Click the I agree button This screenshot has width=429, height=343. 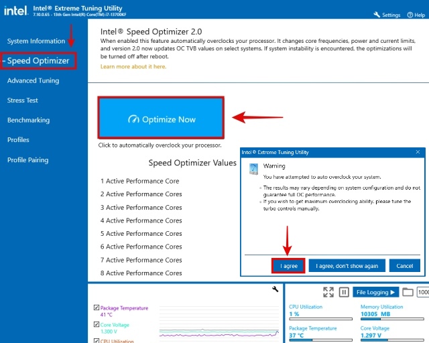coord(289,266)
